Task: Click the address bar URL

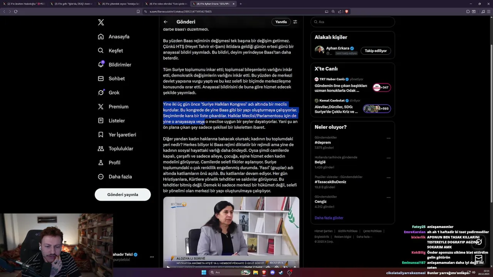Action: (x=181, y=12)
